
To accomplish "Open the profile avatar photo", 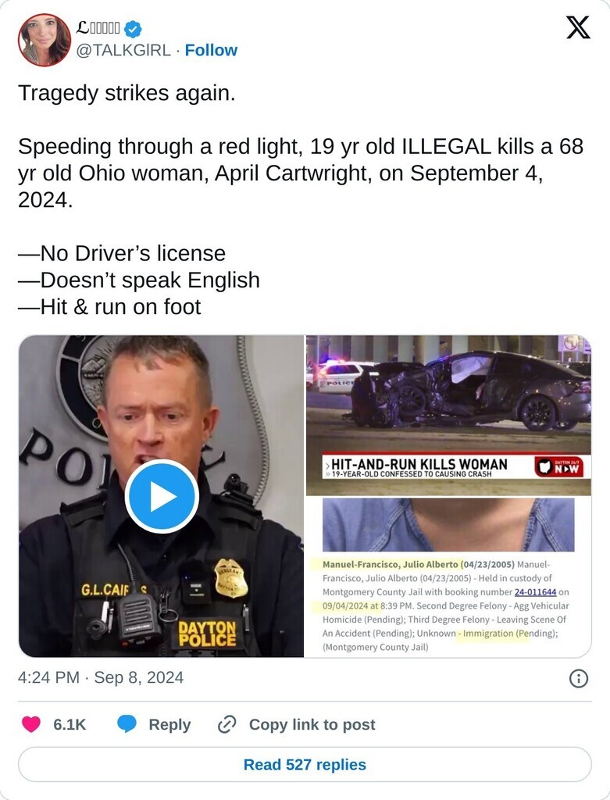I will click(x=45, y=40).
